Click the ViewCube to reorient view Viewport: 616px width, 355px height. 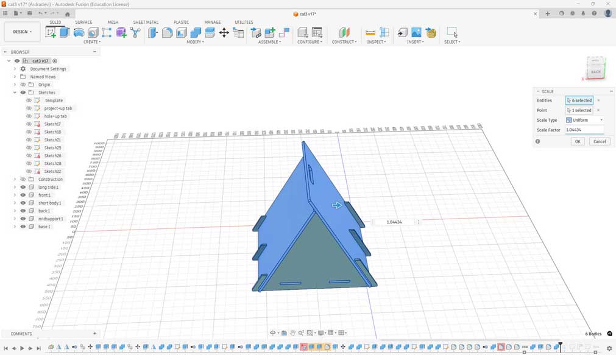point(596,68)
